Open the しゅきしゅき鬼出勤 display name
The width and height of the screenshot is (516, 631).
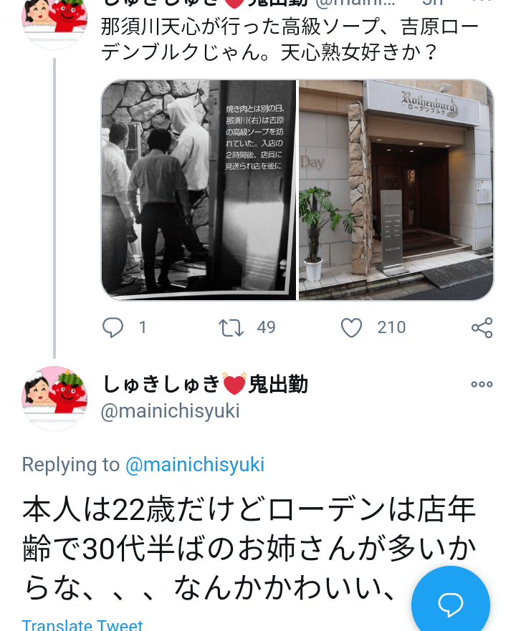205,383
